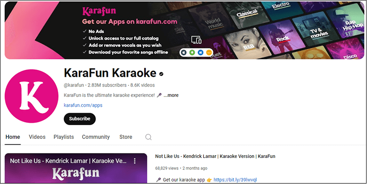The image size is (367, 184).
Task: Click 'KaraFun is the ultimate karaoke experience!' description
Action: click(109, 95)
